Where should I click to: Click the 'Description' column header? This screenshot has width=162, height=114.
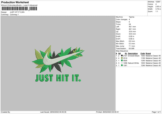[133, 54]
